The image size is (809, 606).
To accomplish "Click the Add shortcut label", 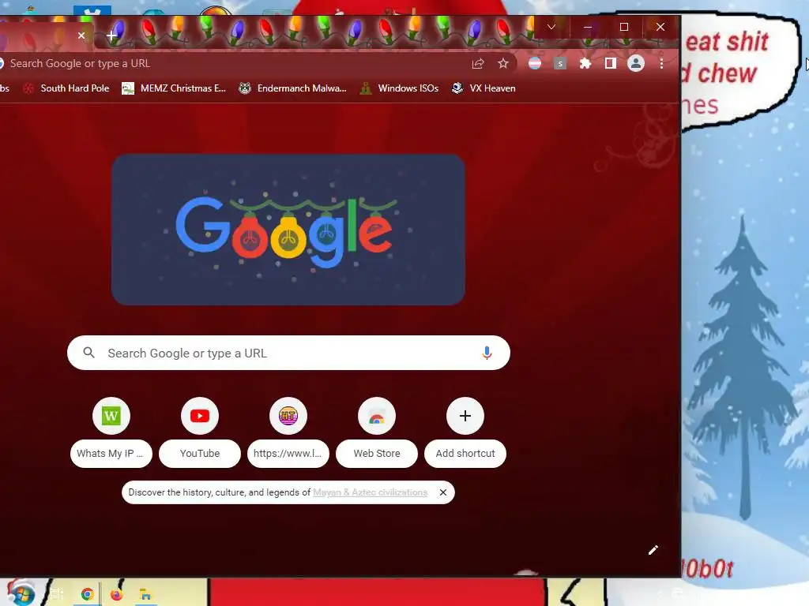I will pyautogui.click(x=465, y=454).
